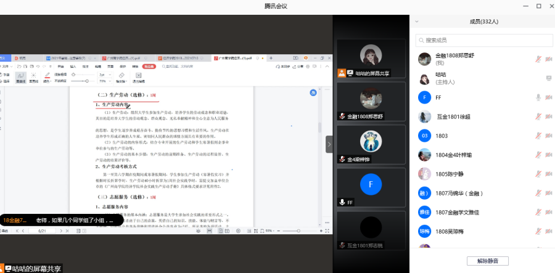The width and height of the screenshot is (555, 273).
Task: Click the eraser tool in annotation toolbar
Action: pyautogui.click(x=121, y=75)
